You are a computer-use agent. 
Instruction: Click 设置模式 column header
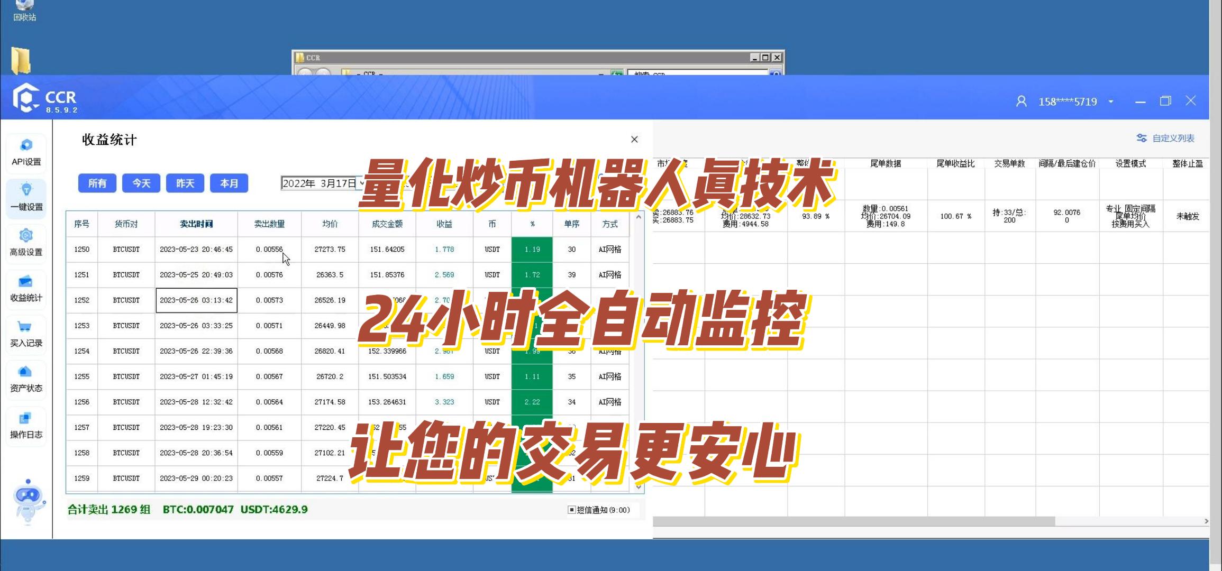coord(1130,163)
